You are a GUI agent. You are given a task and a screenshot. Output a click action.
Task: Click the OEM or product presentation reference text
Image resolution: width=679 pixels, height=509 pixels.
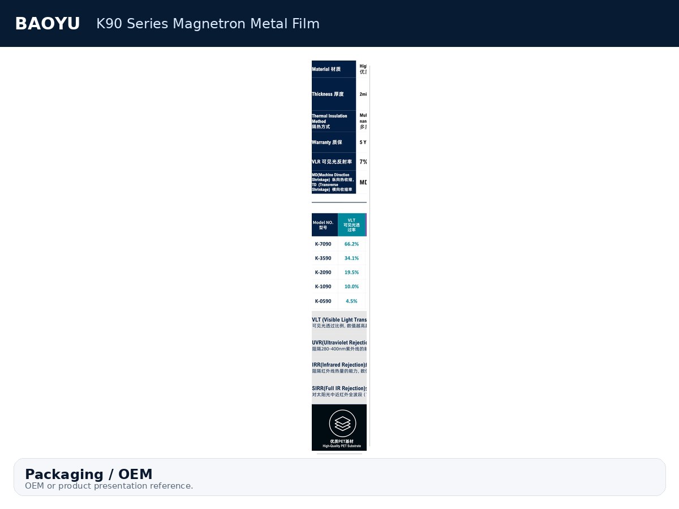click(x=109, y=486)
